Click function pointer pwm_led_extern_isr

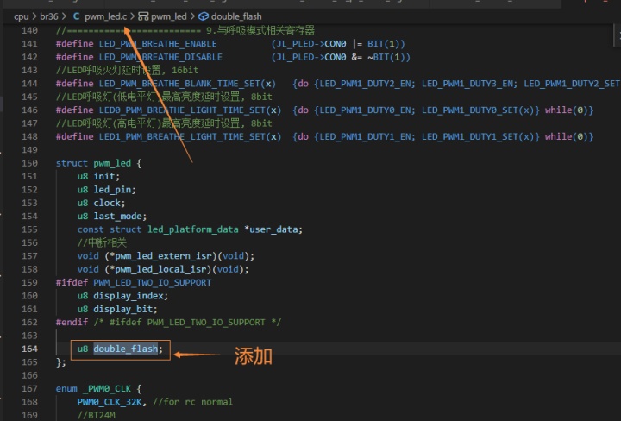point(163,256)
